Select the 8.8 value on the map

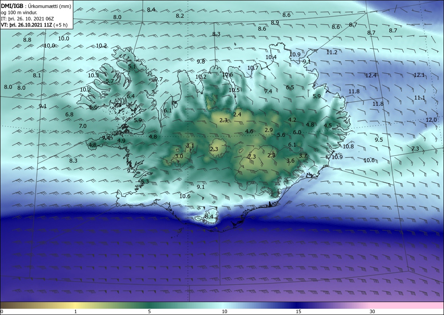[27, 40]
